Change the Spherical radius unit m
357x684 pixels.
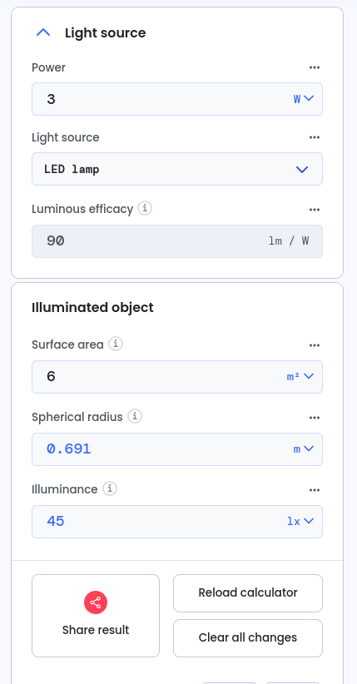[303, 449]
